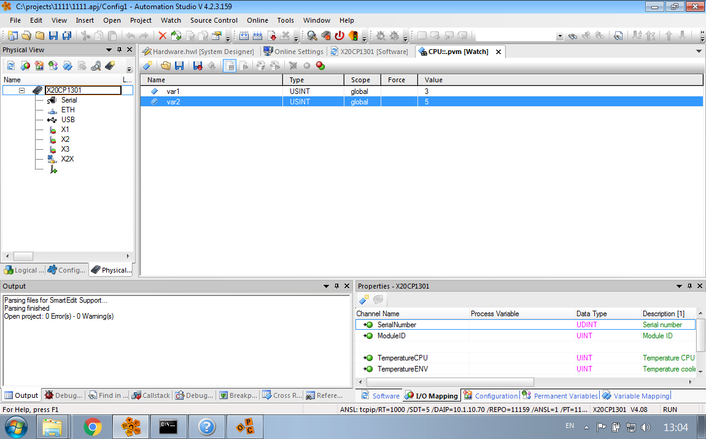706x439 pixels.
Task: Open the Source Control menu
Action: coord(214,20)
